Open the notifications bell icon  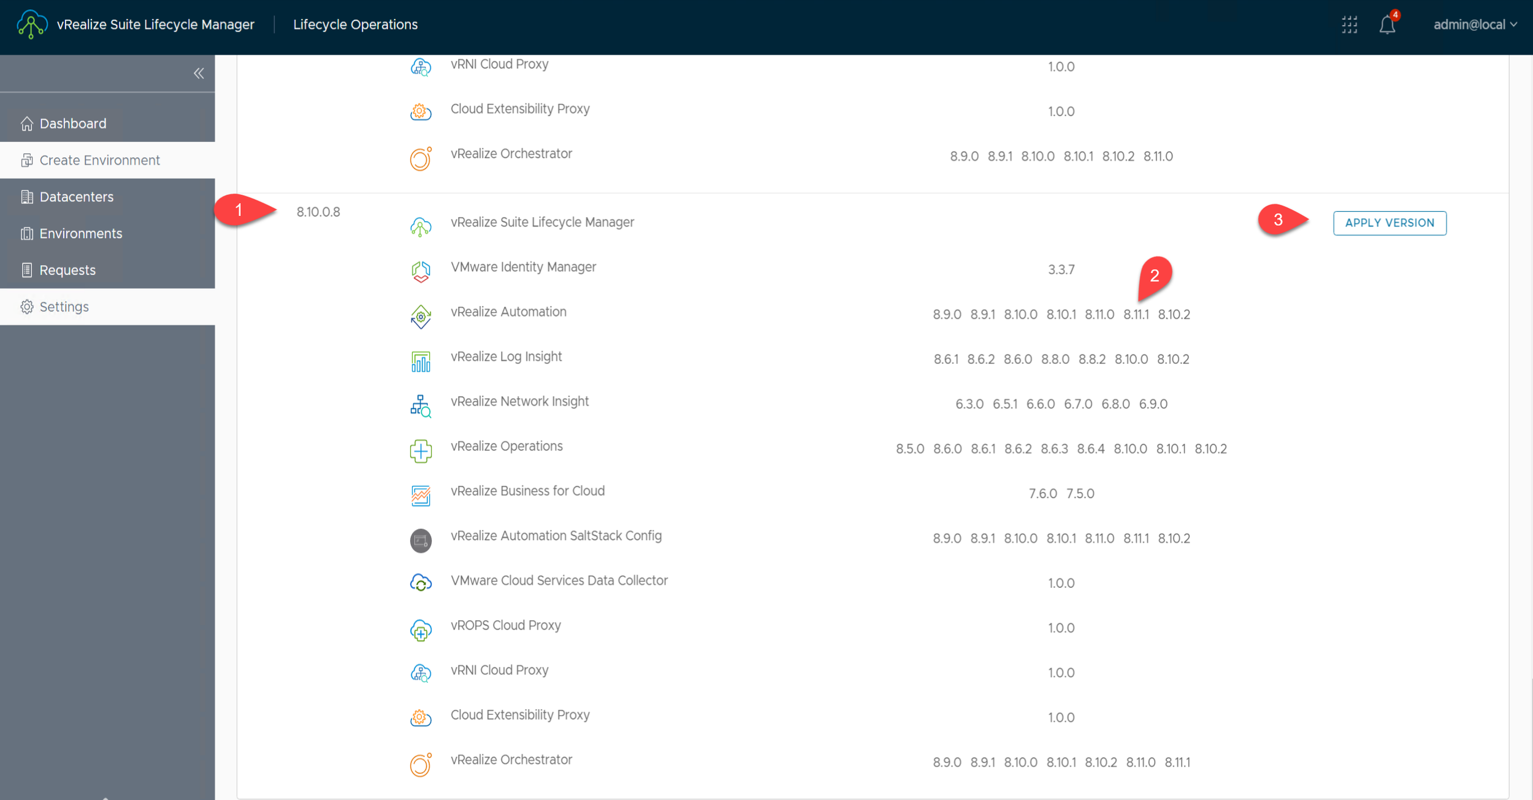pyautogui.click(x=1387, y=25)
